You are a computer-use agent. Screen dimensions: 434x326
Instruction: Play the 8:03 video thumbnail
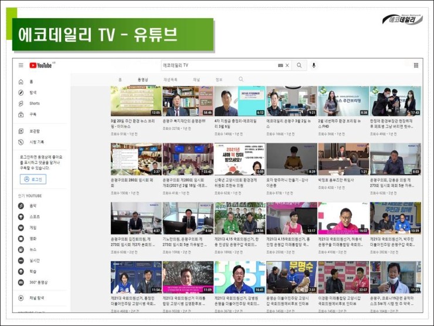coord(395,159)
